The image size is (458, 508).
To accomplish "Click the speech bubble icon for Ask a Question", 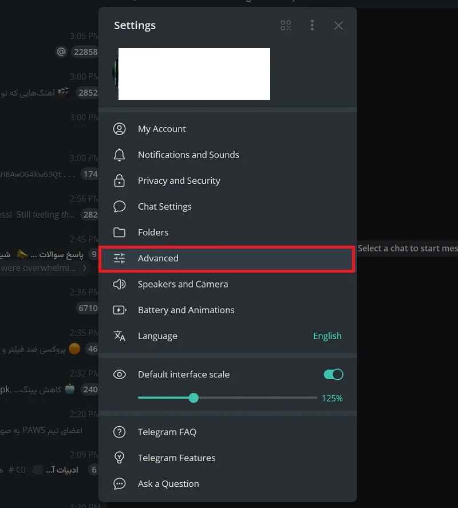I will pos(119,484).
